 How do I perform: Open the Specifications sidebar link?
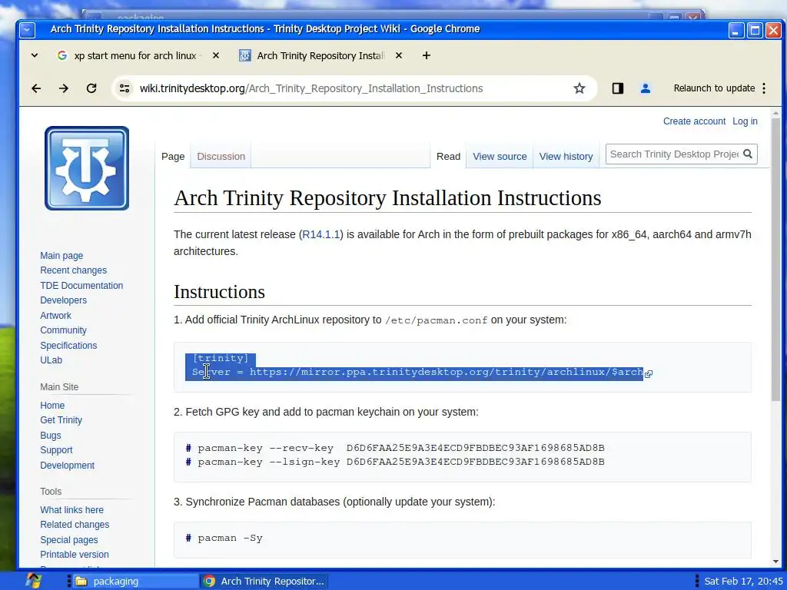[x=68, y=346]
